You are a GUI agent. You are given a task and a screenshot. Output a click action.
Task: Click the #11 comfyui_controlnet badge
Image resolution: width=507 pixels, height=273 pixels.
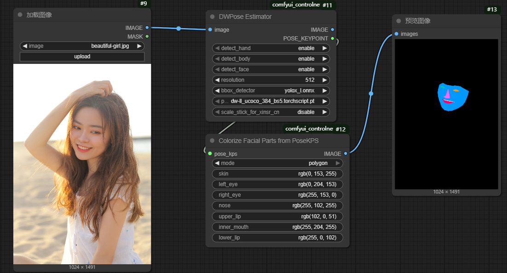click(x=303, y=5)
